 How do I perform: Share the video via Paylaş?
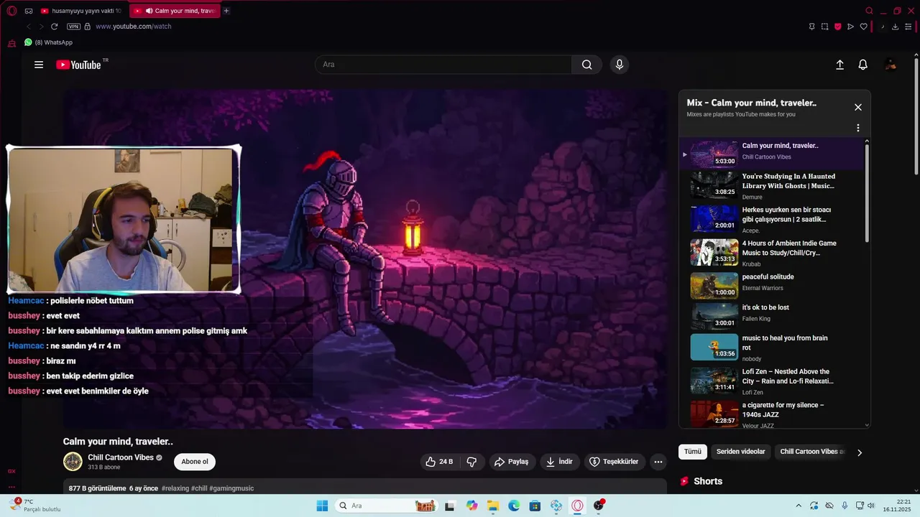pyautogui.click(x=511, y=462)
